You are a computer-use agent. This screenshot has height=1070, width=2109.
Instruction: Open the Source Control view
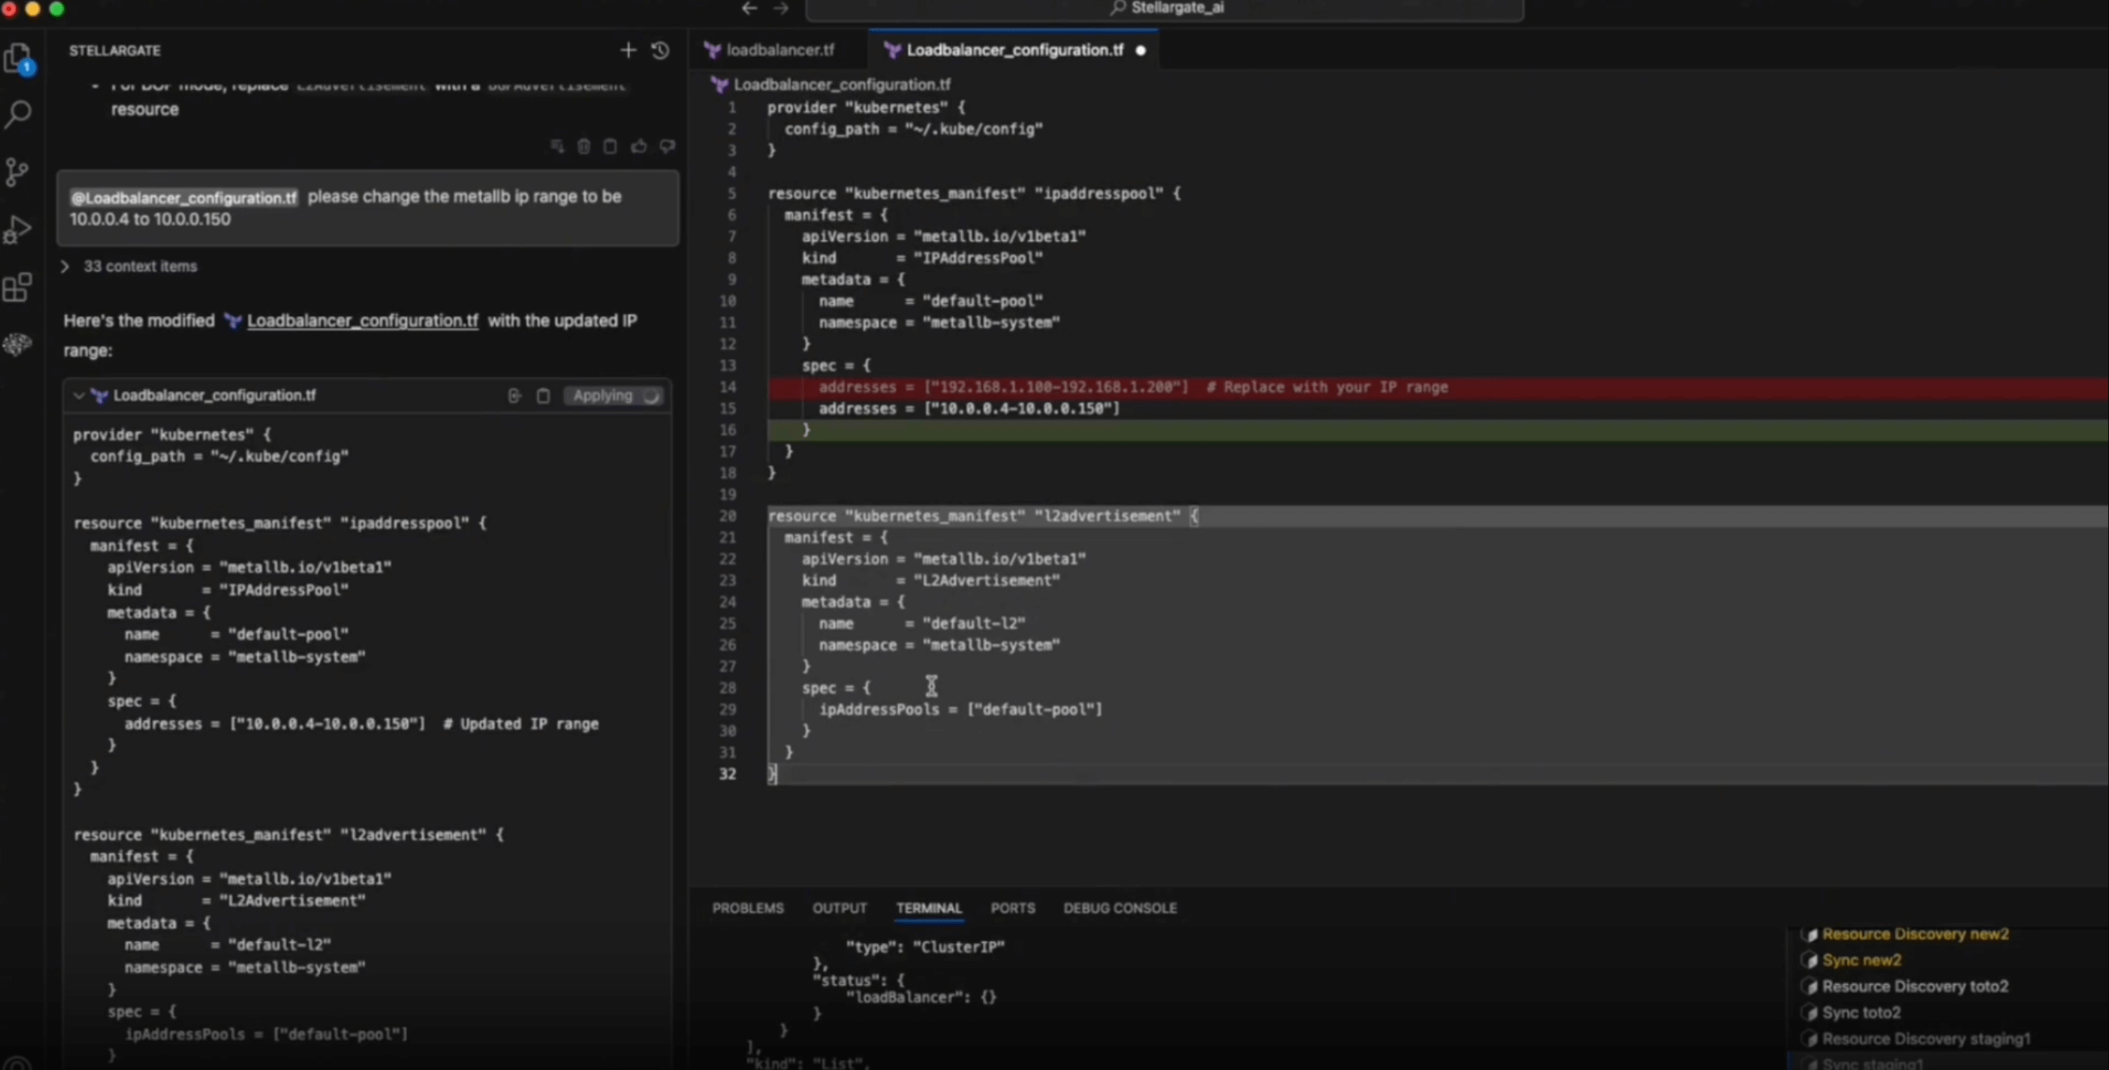pyautogui.click(x=17, y=172)
